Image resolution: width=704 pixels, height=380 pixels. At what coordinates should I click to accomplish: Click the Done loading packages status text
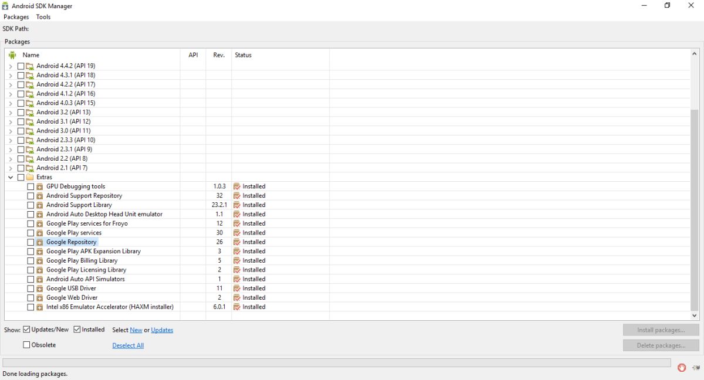35,374
